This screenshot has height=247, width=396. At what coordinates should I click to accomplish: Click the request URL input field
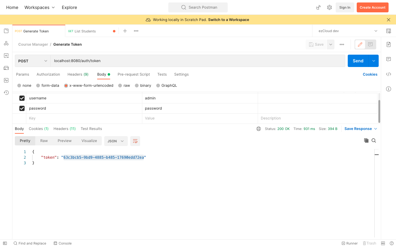(x=198, y=61)
